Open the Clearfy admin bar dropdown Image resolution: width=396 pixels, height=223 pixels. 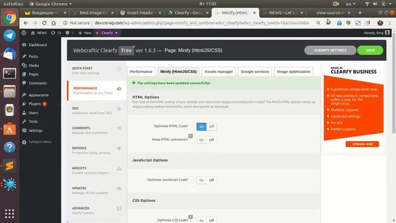[x=107, y=33]
